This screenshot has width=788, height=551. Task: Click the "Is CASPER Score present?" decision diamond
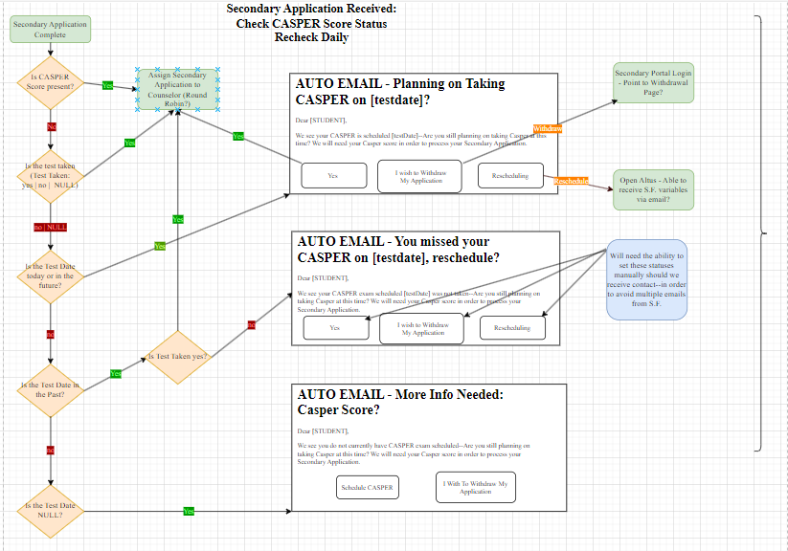51,84
